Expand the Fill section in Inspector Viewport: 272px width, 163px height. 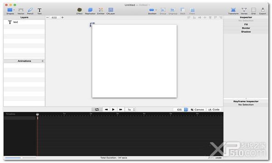[x=246, y=24]
